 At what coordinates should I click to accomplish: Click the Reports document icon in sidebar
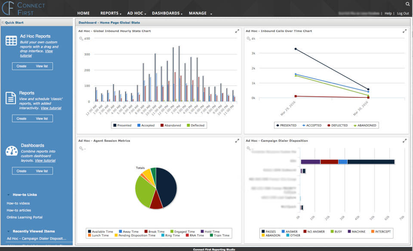point(11,98)
